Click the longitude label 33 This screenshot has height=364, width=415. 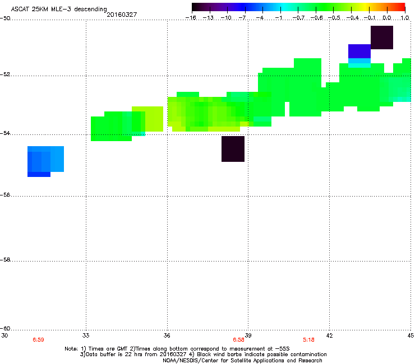click(86, 335)
